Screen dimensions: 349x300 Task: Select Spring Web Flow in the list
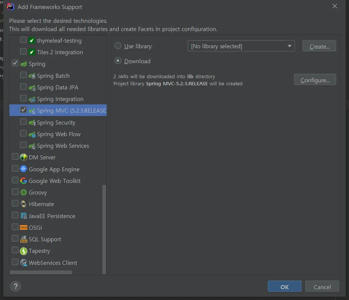[x=58, y=134]
